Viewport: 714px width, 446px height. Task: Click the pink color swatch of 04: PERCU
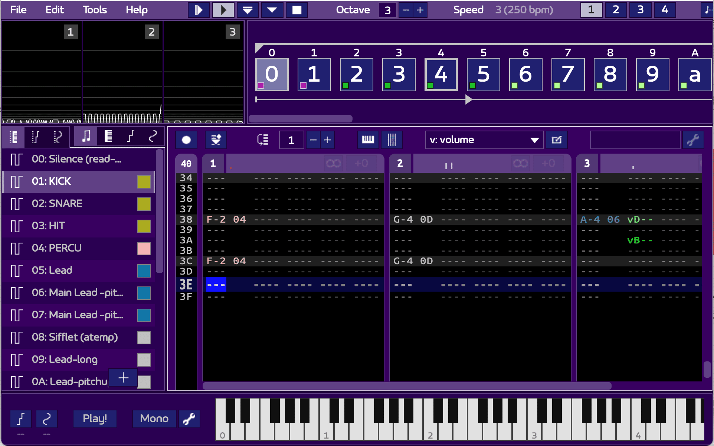click(x=144, y=249)
